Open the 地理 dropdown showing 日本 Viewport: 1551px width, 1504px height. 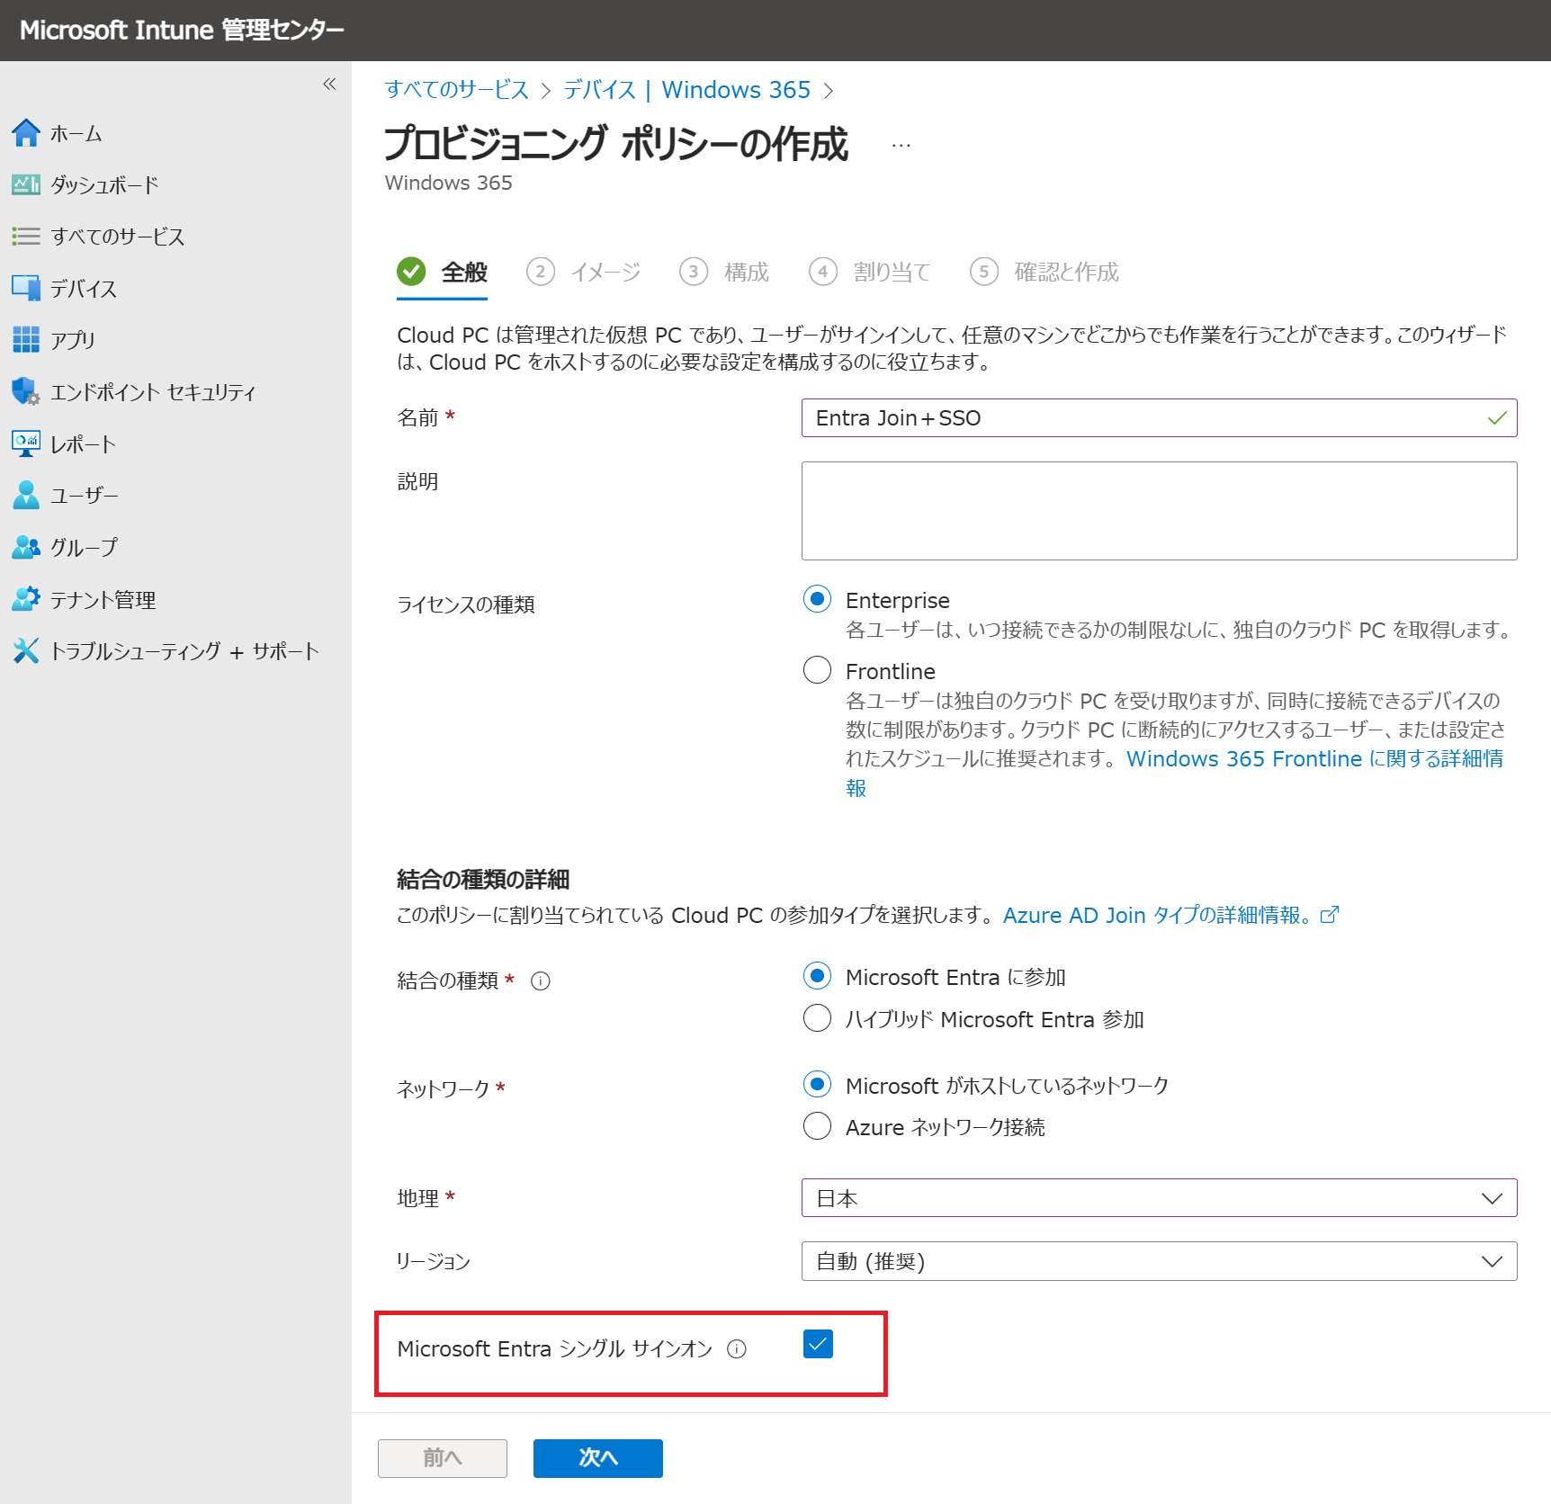[x=1159, y=1198]
